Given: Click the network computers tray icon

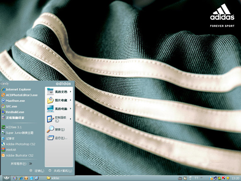Looking at the screenshot, I should point(215,178).
